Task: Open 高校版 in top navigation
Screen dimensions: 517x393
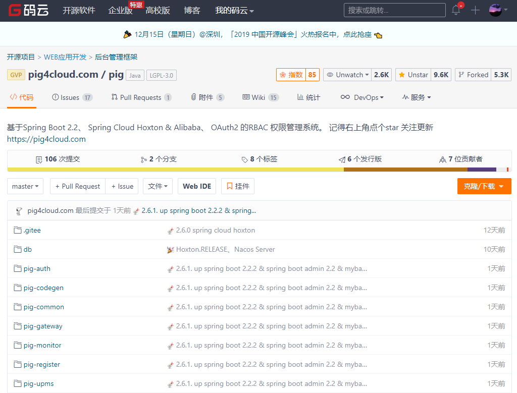Action: pyautogui.click(x=158, y=11)
